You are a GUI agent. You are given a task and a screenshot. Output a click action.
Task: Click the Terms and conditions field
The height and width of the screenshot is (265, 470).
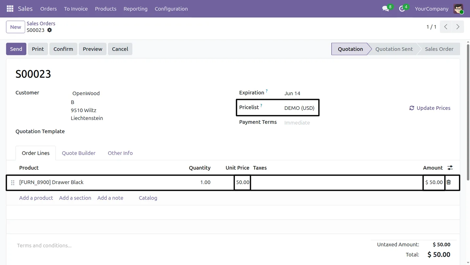click(x=44, y=245)
